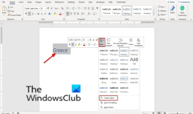193x114 pixels.
Task: Toggle Strikethrough in the ribbon
Action: click(38, 14)
